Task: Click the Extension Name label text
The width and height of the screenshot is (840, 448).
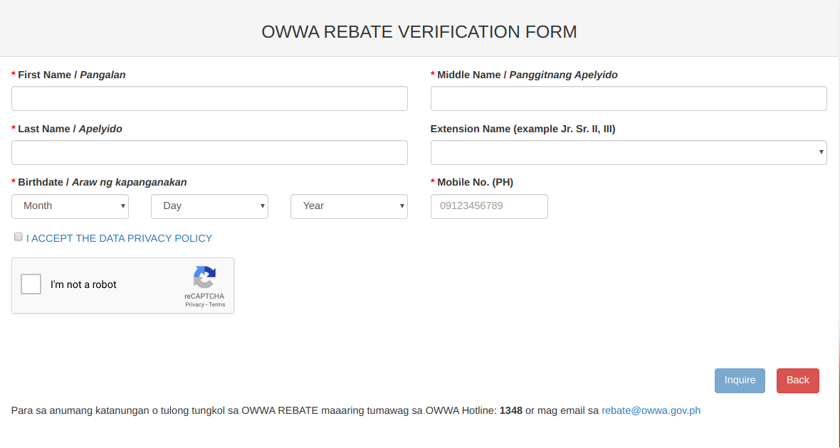Action: coord(523,129)
